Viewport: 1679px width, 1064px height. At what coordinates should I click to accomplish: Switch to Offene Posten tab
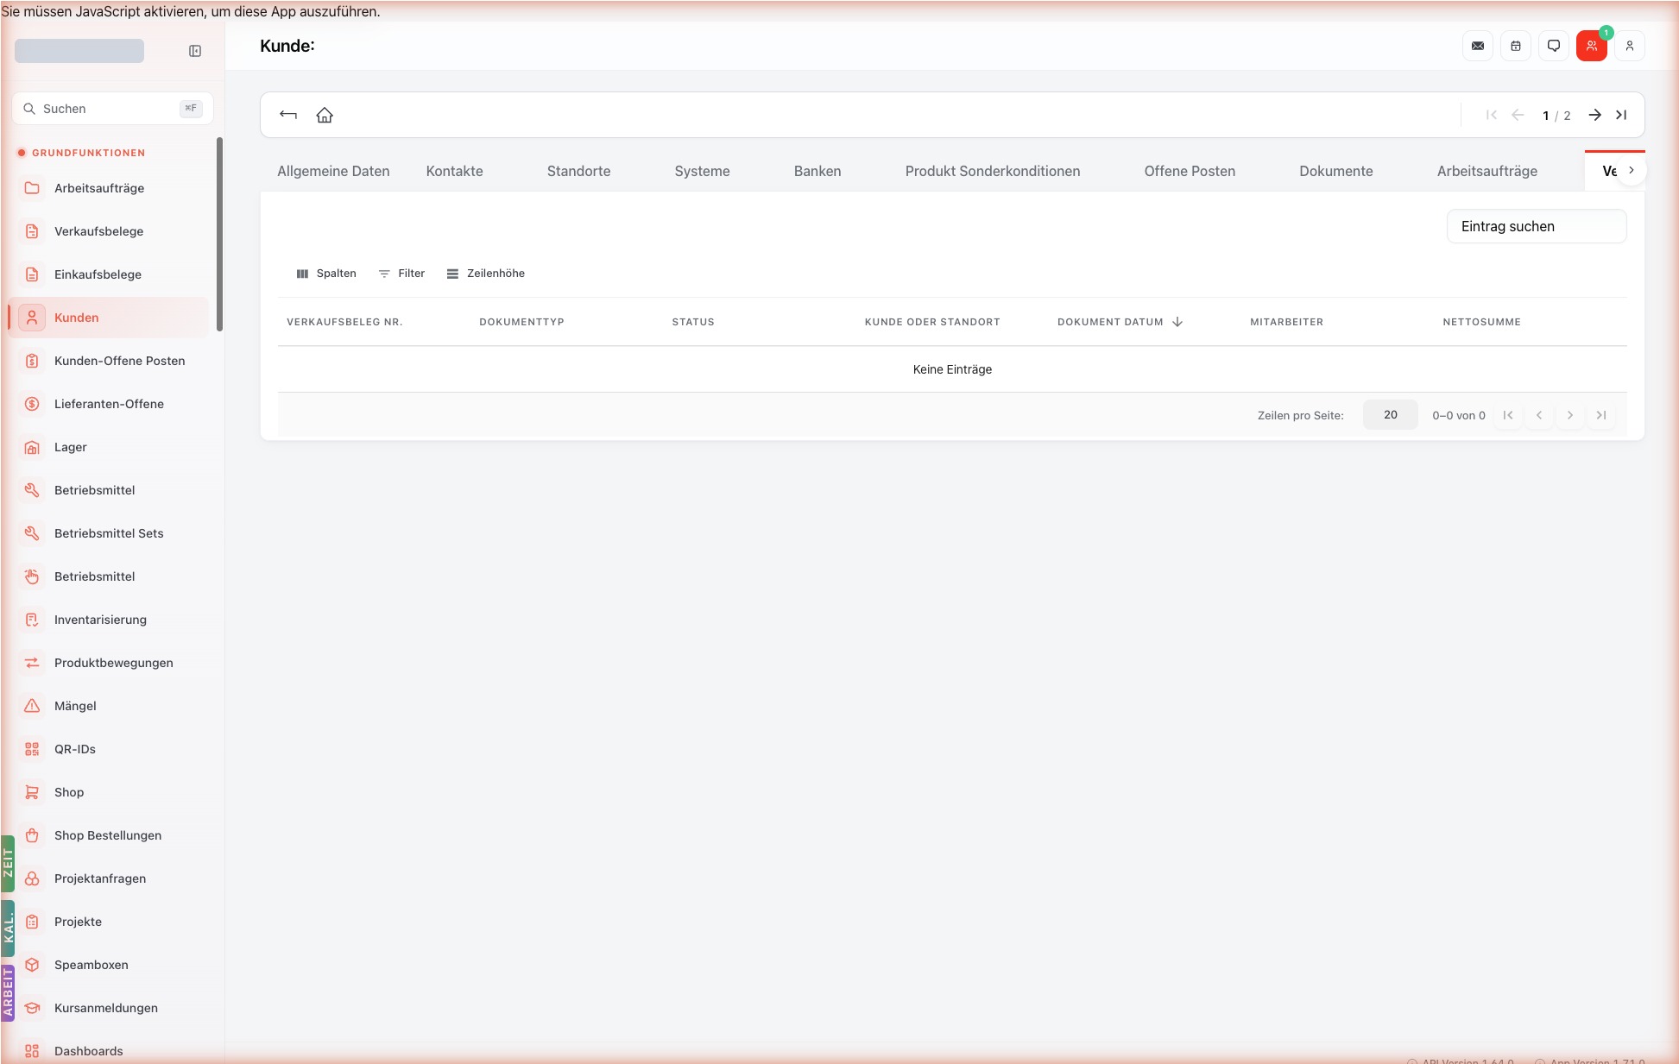click(x=1190, y=171)
